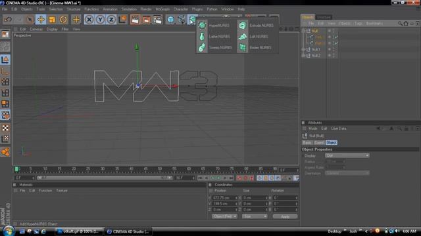Select the Live Selection arrow tool
This screenshot has height=236, width=421.
click(30, 19)
